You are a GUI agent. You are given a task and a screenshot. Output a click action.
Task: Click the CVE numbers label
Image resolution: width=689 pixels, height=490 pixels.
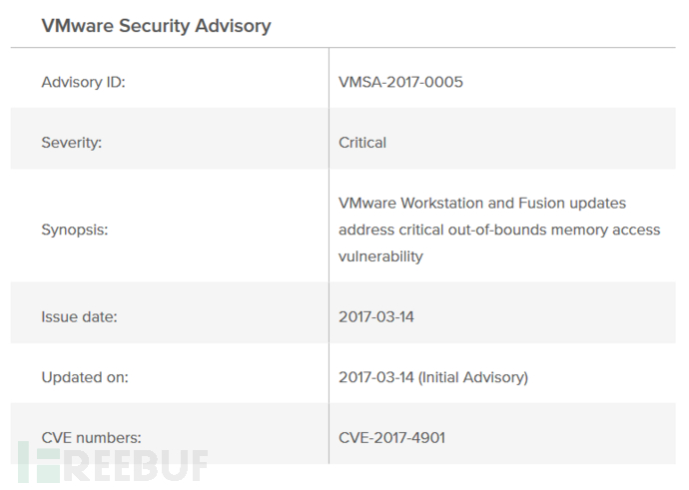pyautogui.click(x=91, y=436)
